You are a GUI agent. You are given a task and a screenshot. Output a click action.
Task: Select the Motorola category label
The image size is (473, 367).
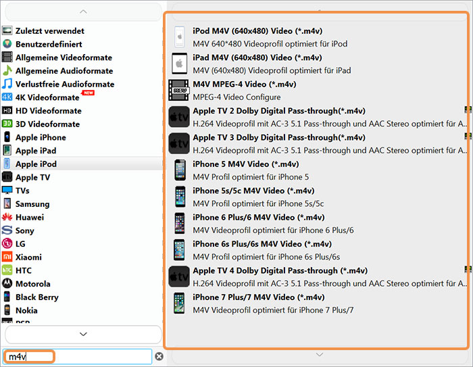coord(33,283)
